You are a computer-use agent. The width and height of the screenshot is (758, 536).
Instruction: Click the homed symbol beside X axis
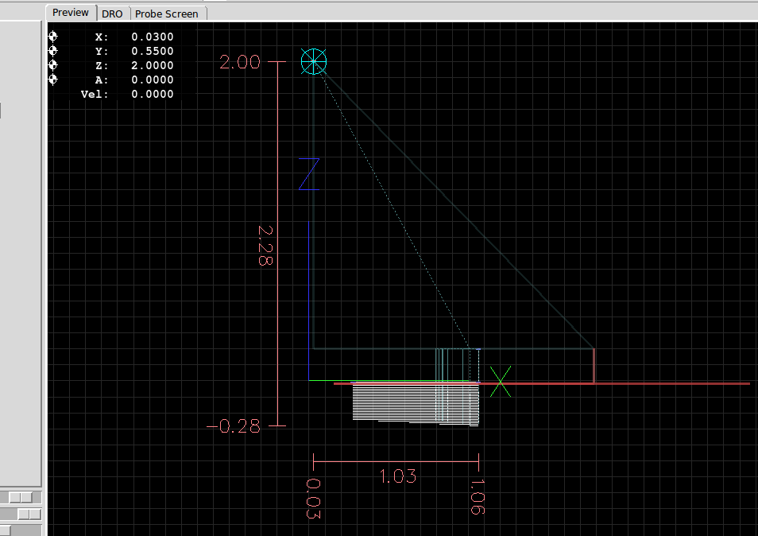pyautogui.click(x=53, y=37)
